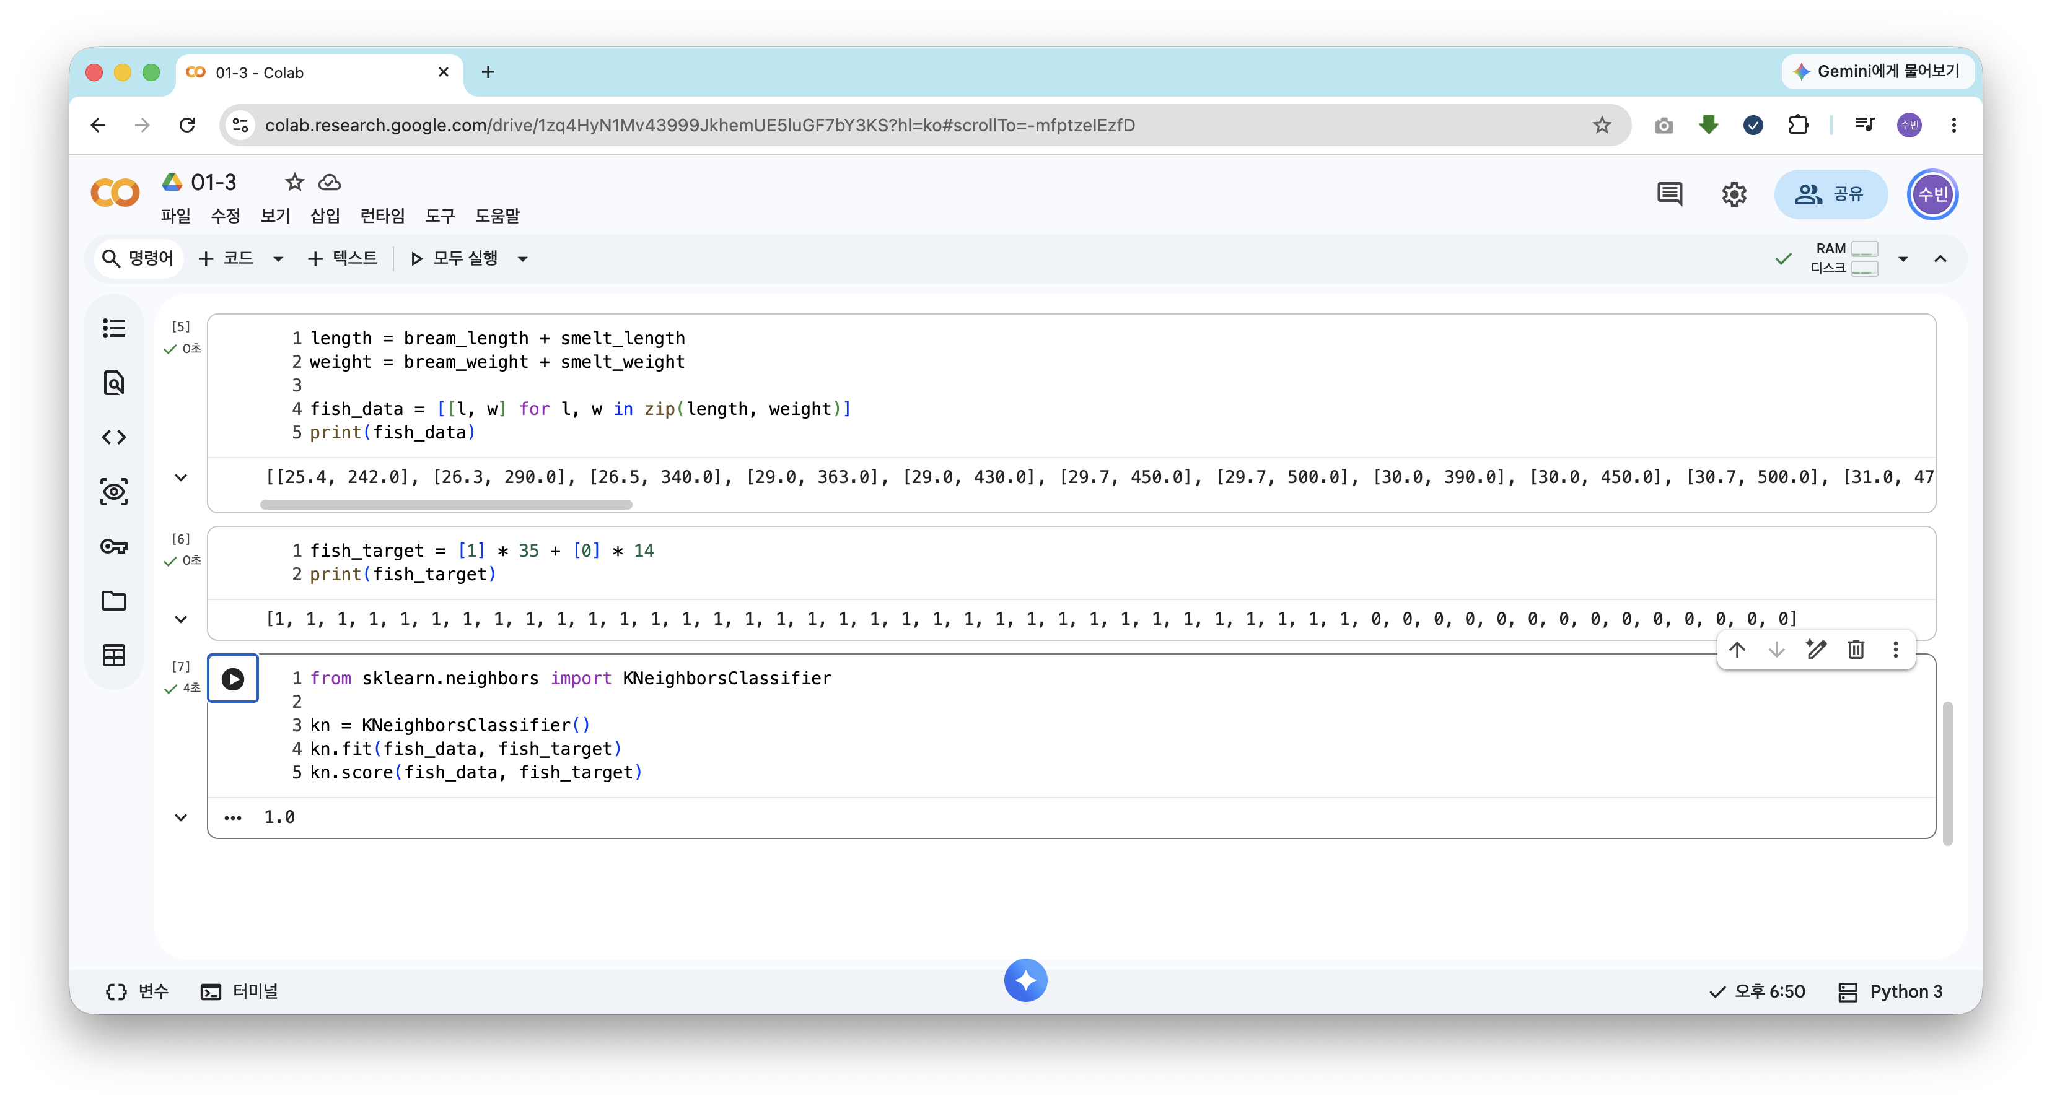
Task: Click 모두 실행 to run all cells
Action: [454, 259]
